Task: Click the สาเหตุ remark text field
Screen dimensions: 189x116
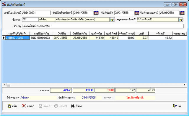Action: point(103,26)
